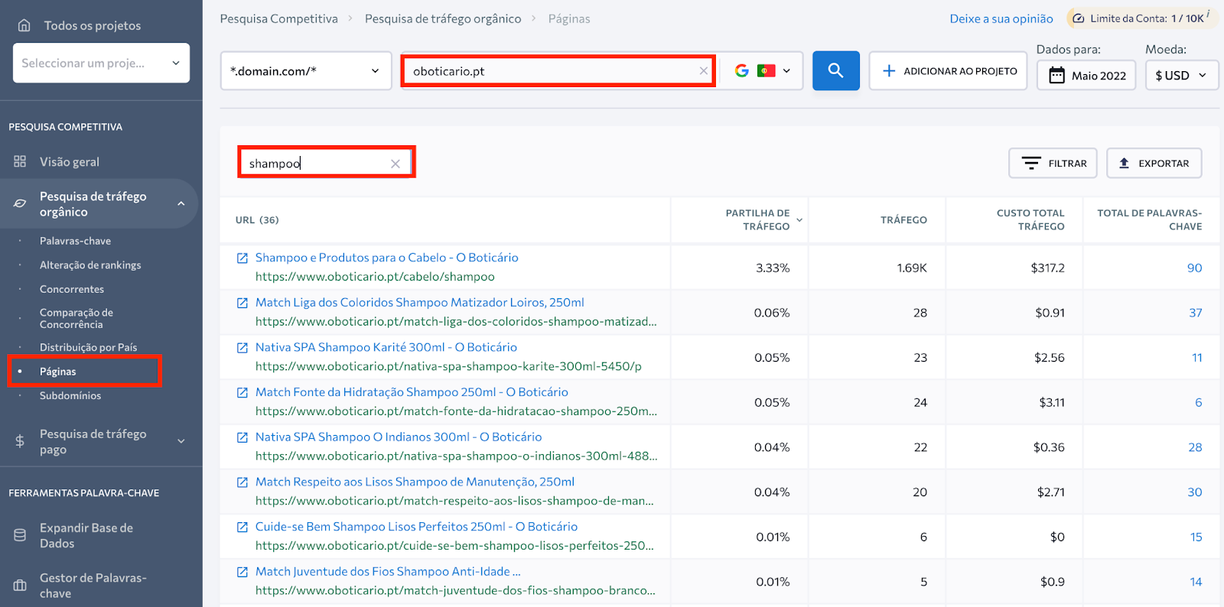The width and height of the screenshot is (1224, 607).
Task: Click the account limit gauge icon
Action: pos(1078,18)
